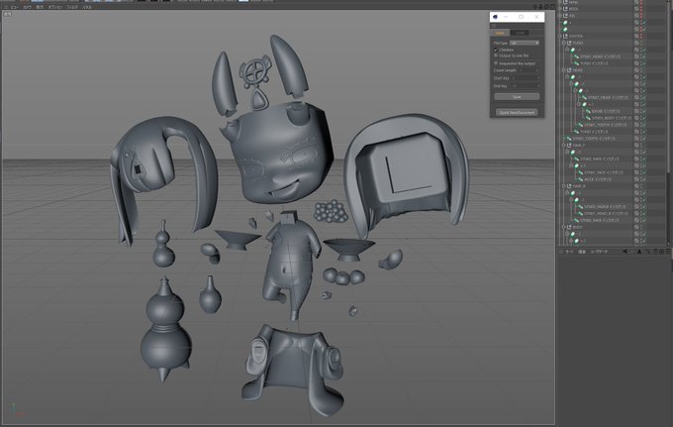Click the grip icon left of モード menu
673x427 pixels.
pos(560,252)
